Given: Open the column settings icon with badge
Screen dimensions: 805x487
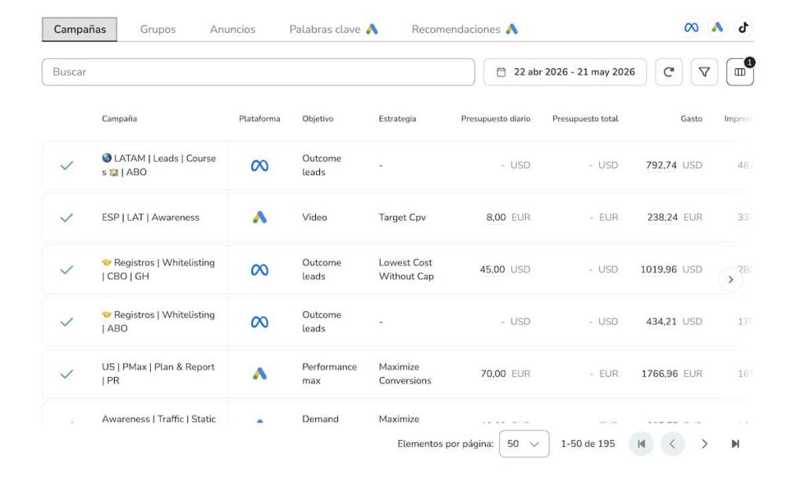Looking at the screenshot, I should click(x=740, y=71).
